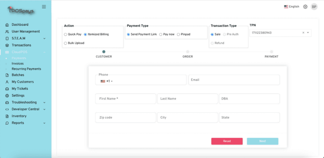Open settings gear icon in top bar
This screenshot has width=324, height=158.
pyautogui.click(x=305, y=7)
